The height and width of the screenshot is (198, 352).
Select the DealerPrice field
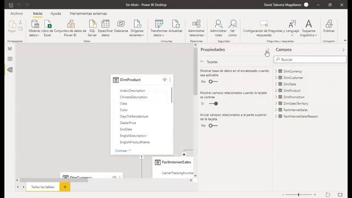click(x=128, y=123)
